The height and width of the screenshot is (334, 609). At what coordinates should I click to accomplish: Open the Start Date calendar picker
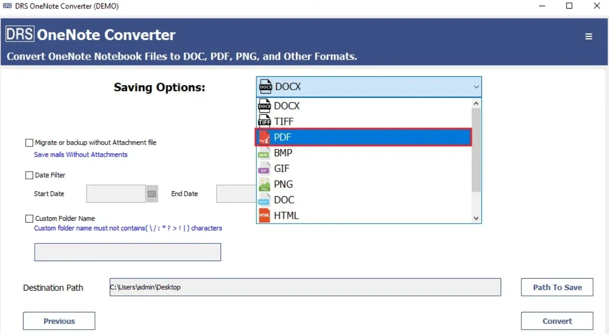pos(152,194)
